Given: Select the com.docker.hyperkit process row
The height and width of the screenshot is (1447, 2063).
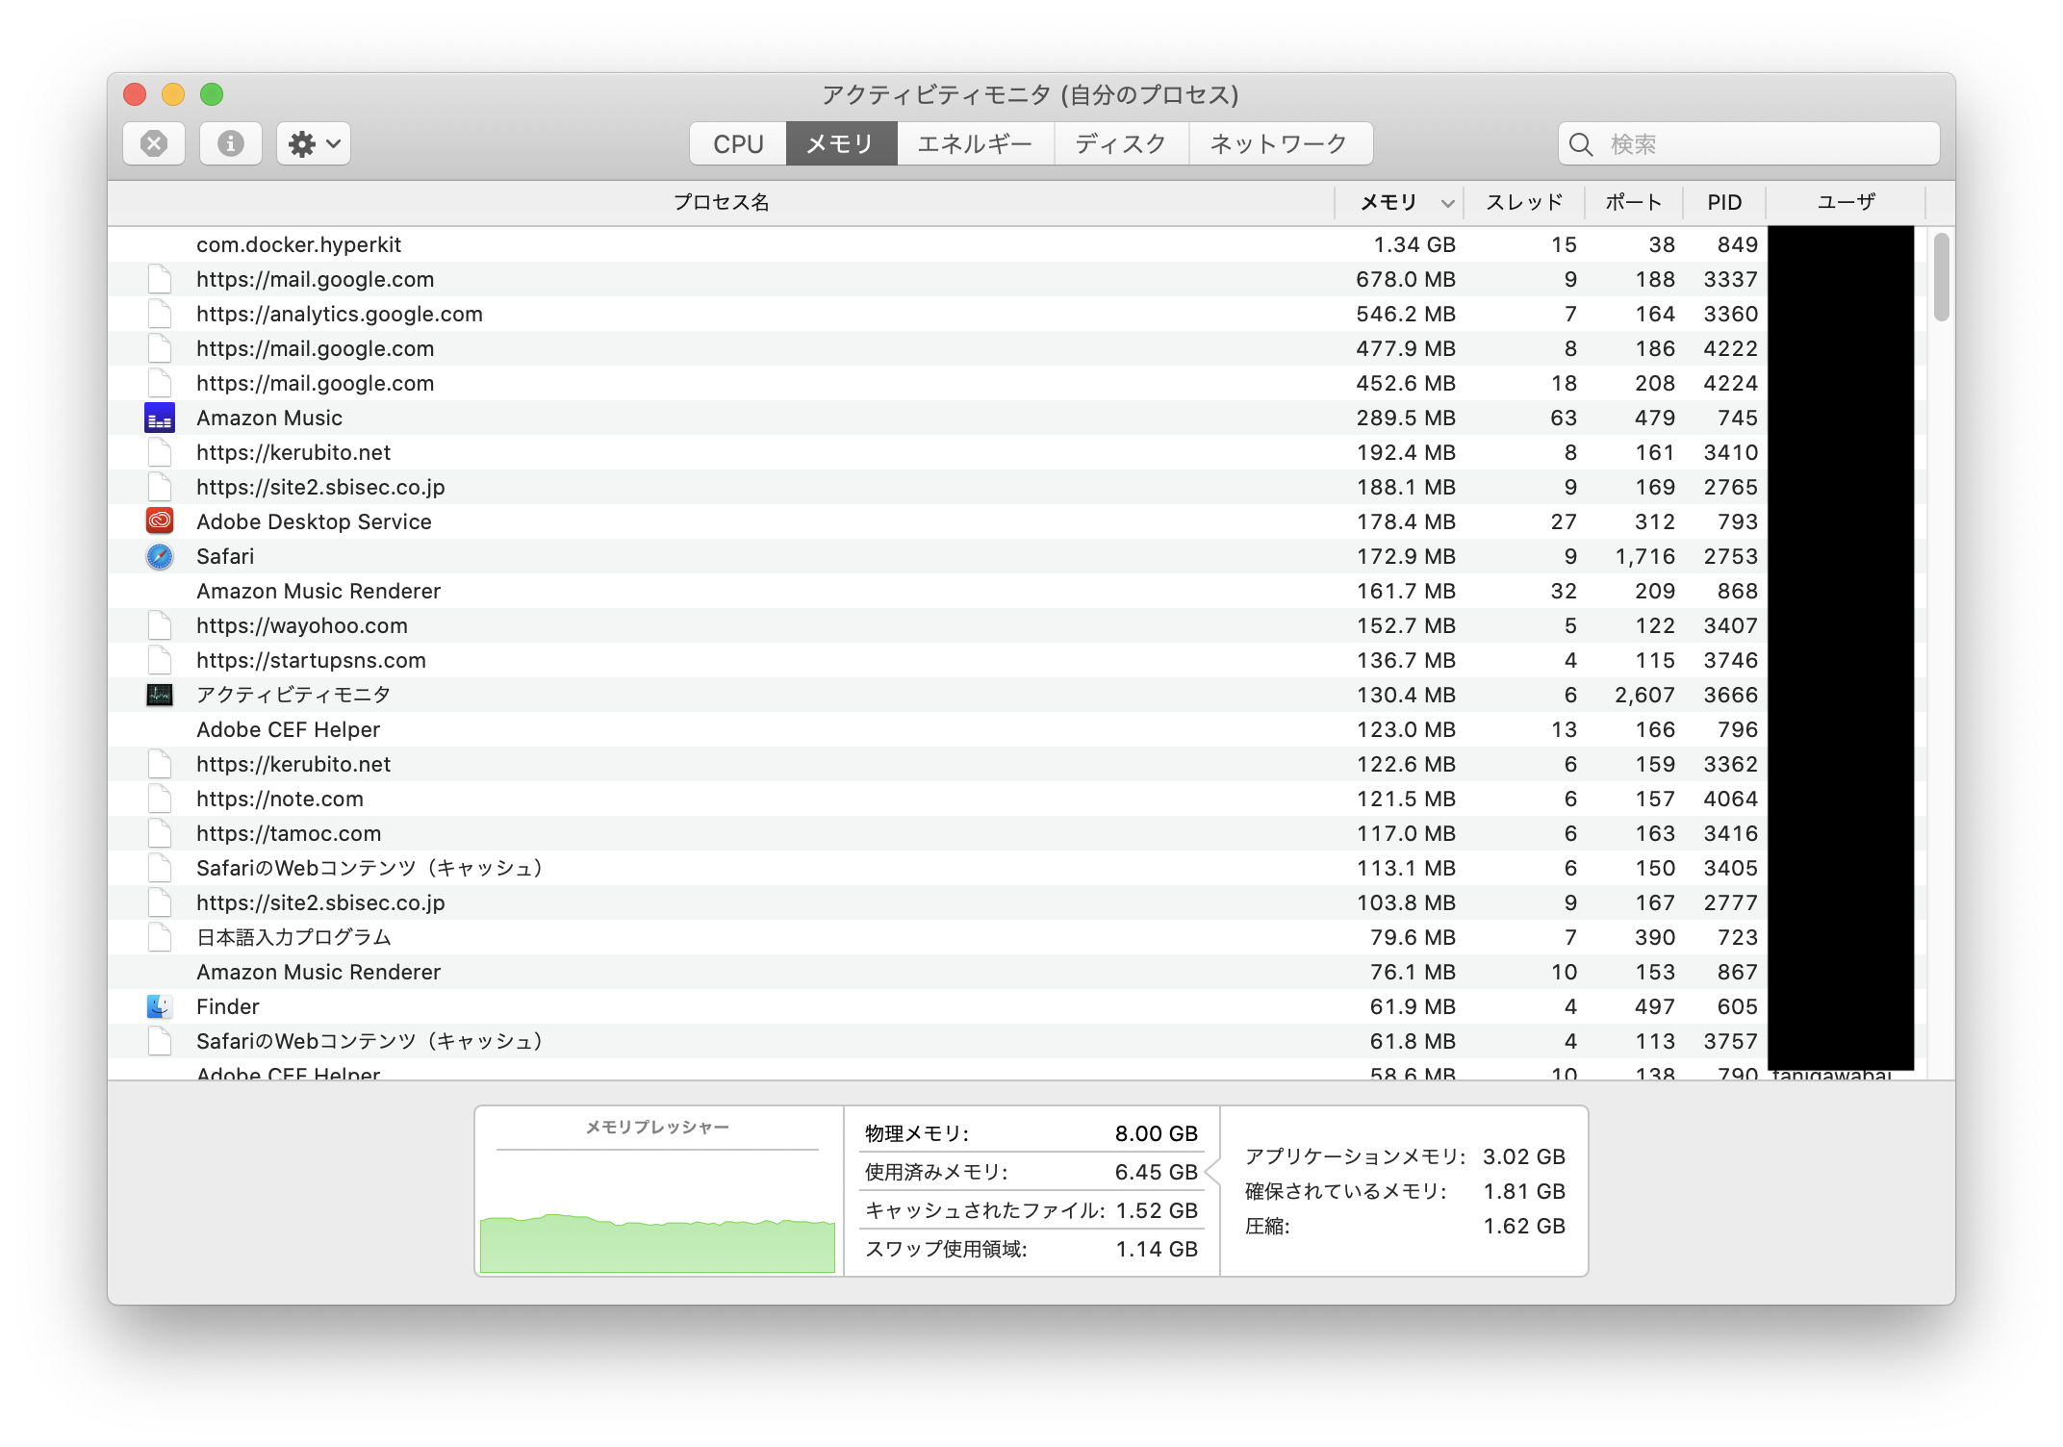Looking at the screenshot, I should pos(1017,244).
